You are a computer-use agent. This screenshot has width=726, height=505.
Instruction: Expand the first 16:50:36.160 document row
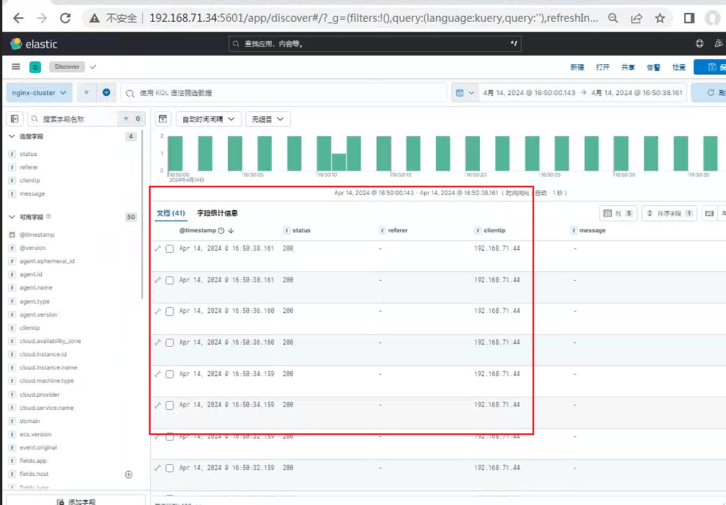click(157, 311)
